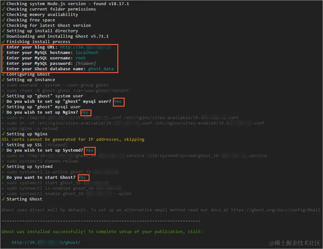Click 'Yes' answer for set up Nginx

pos(84,112)
